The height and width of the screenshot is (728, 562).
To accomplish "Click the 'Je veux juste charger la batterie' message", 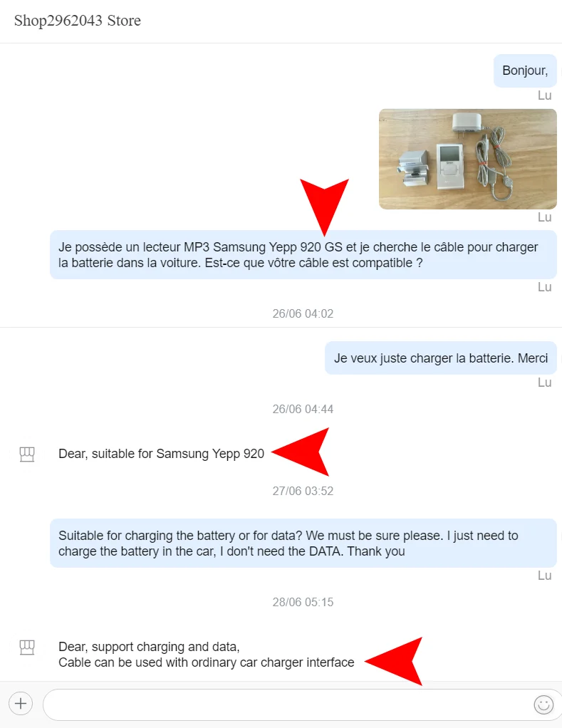I will 440,358.
